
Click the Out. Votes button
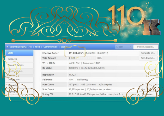pyautogui.click(x=148, y=94)
